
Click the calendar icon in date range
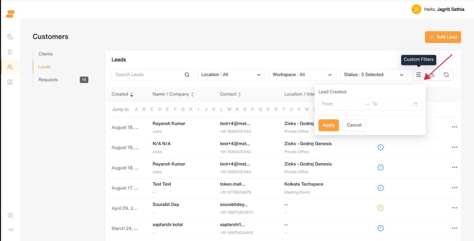click(x=415, y=104)
